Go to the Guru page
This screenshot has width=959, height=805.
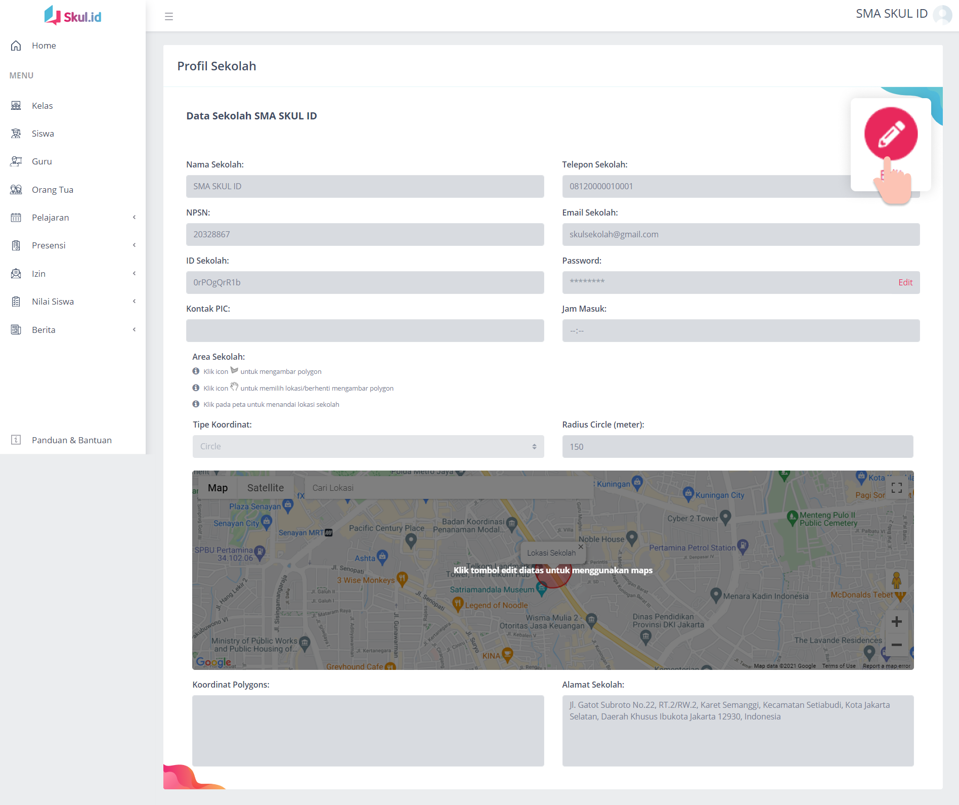tap(42, 161)
